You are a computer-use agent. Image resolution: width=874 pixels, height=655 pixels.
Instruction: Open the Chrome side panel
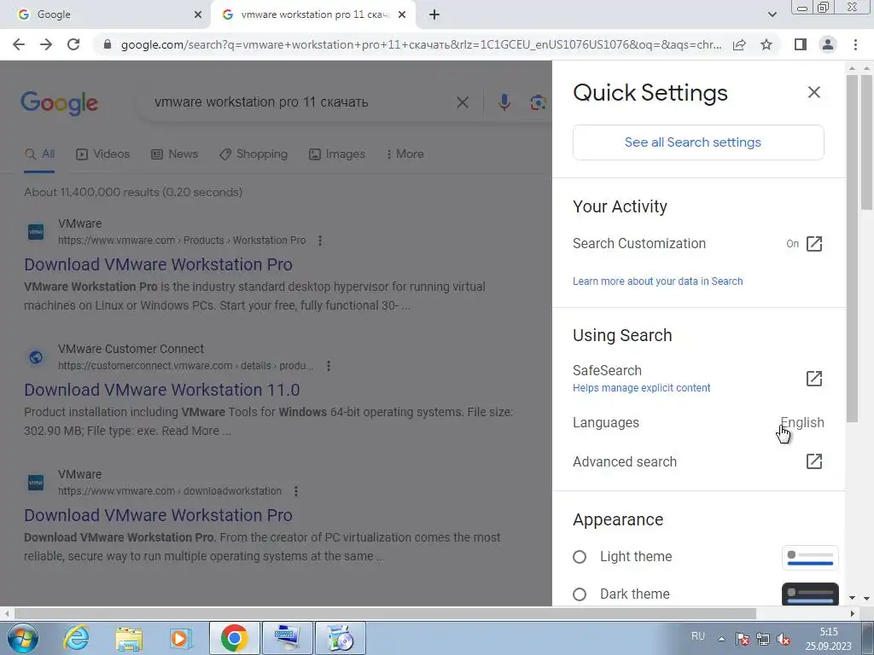[801, 44]
